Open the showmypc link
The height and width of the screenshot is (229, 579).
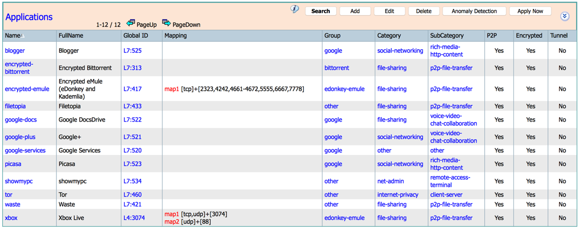19,181
